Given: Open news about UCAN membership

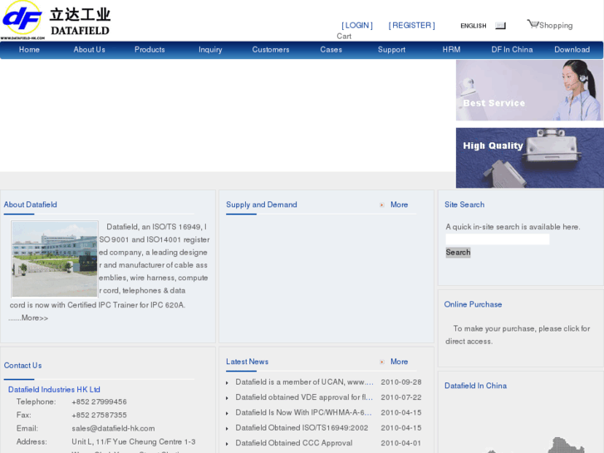Looking at the screenshot, I should coord(304,382).
